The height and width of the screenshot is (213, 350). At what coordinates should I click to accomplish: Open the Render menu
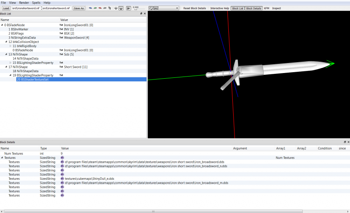[x=24, y=3]
